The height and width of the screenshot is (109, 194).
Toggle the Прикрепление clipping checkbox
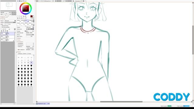click(x=1, y=26)
